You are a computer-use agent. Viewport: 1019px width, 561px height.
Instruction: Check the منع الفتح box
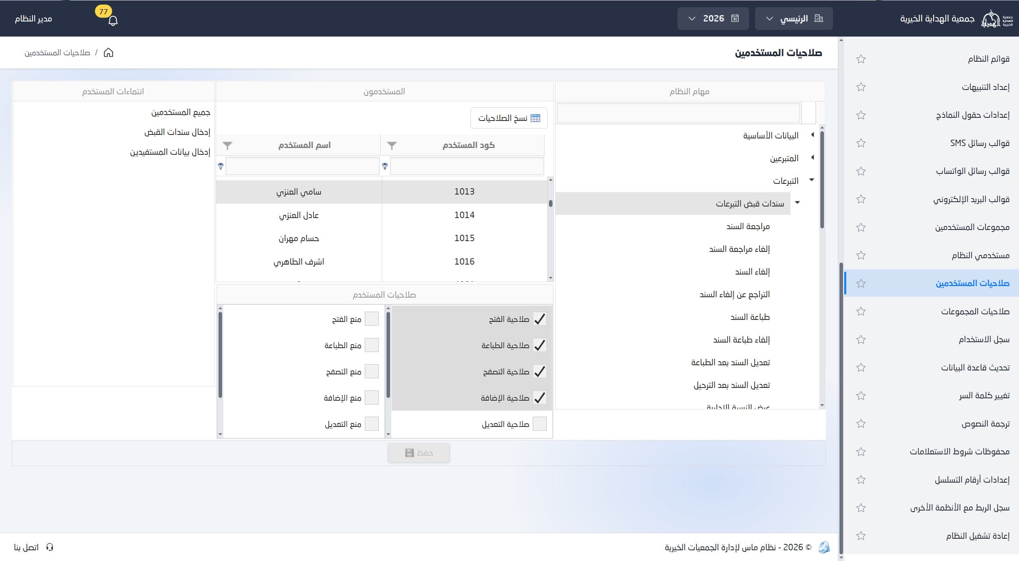click(x=372, y=319)
